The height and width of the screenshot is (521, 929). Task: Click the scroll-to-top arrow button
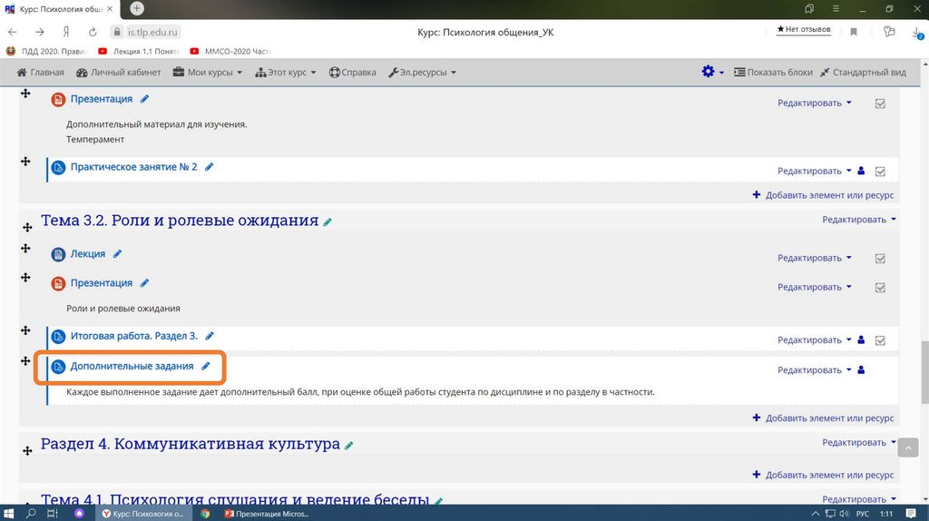pos(907,447)
